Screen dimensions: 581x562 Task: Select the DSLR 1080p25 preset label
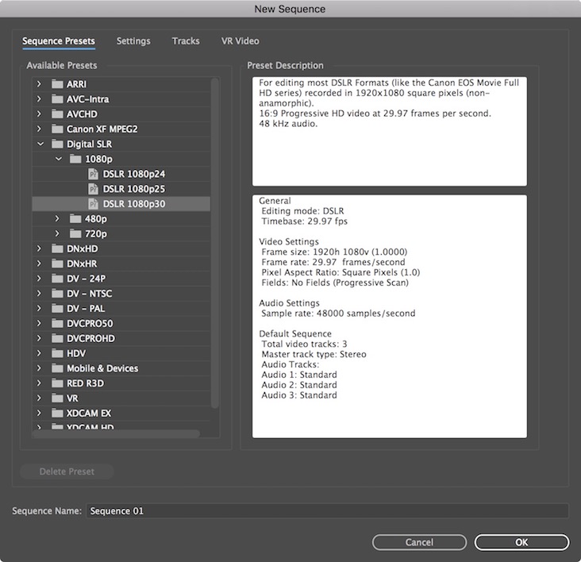point(134,189)
